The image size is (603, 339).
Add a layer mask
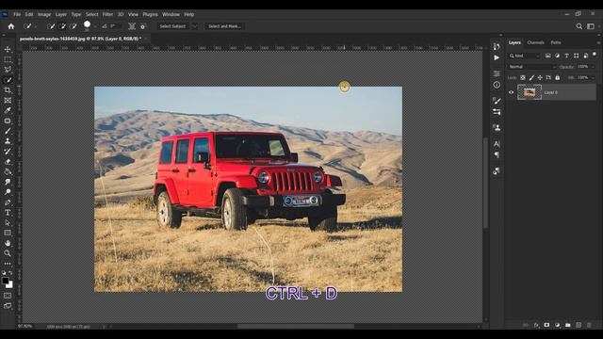click(x=546, y=325)
